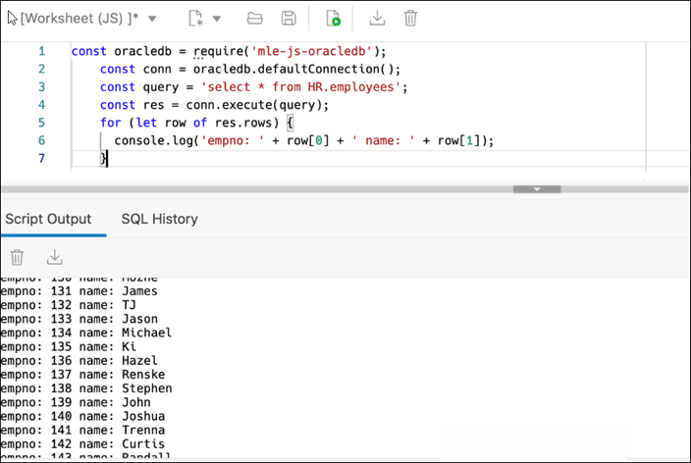The height and width of the screenshot is (463, 691).
Task: Collapse the output panel using the splitter arrow
Action: (x=536, y=189)
